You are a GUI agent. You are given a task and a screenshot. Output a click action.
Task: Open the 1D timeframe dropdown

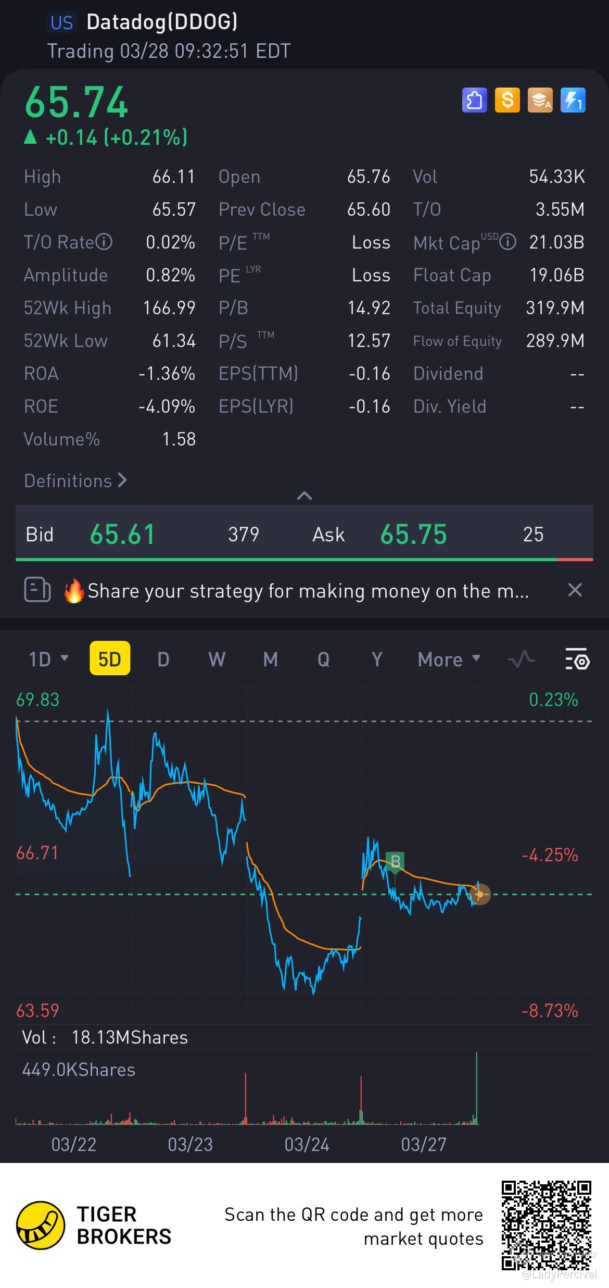[48, 659]
